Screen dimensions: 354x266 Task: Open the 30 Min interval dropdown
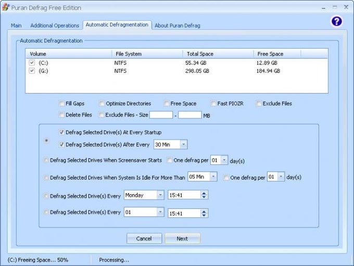tap(184, 145)
